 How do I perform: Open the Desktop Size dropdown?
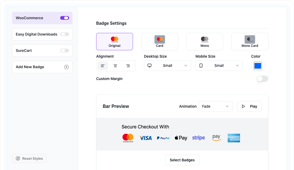167,66
